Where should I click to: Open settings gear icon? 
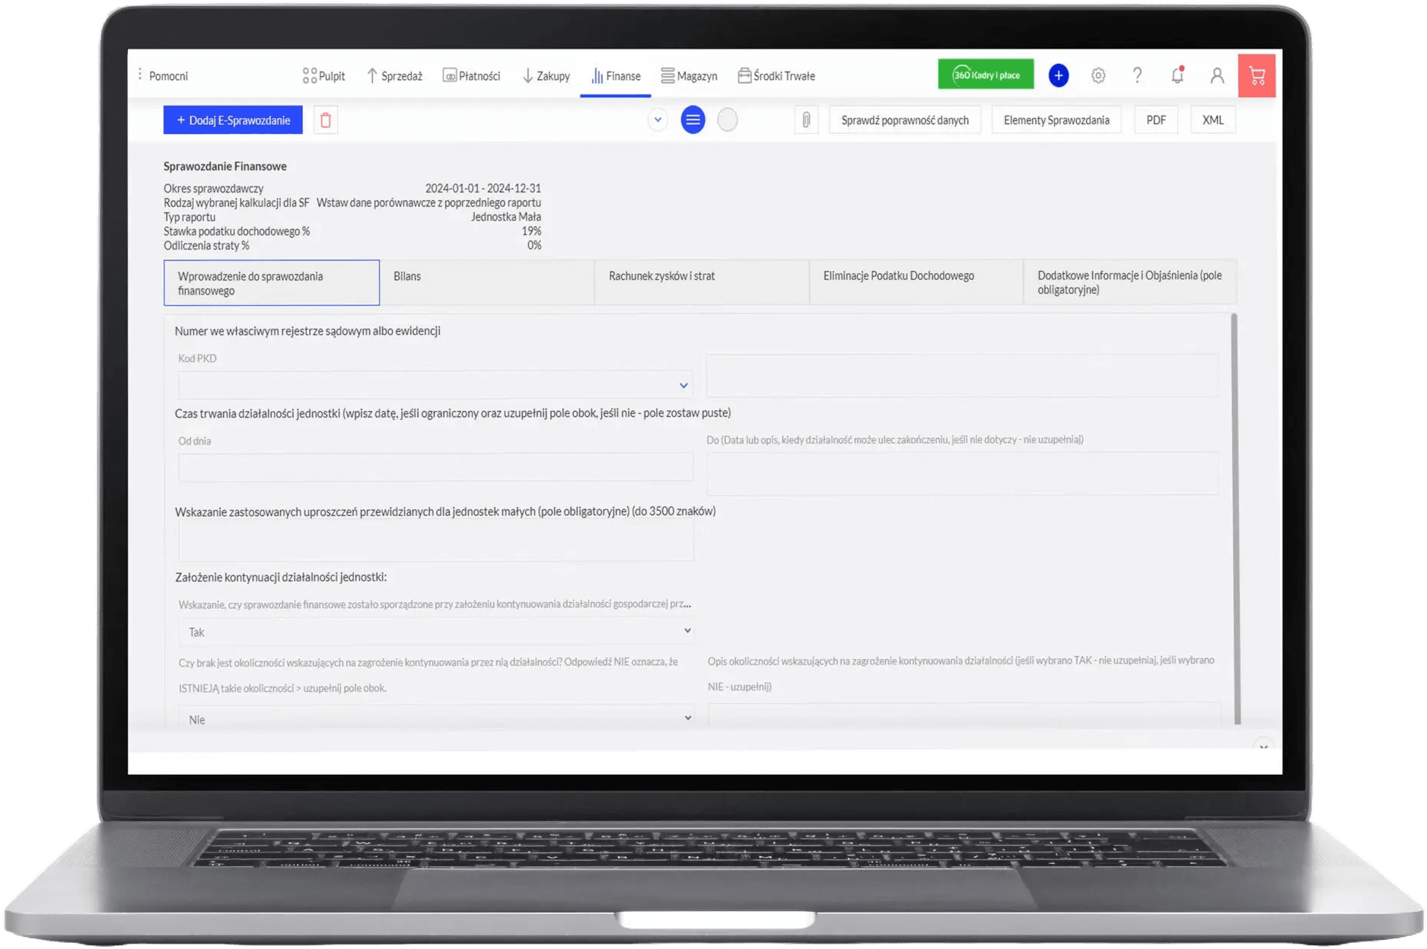[x=1097, y=75]
